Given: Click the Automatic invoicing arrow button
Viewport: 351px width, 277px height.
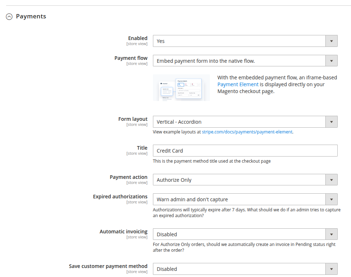Looking at the screenshot, I should [332, 234].
